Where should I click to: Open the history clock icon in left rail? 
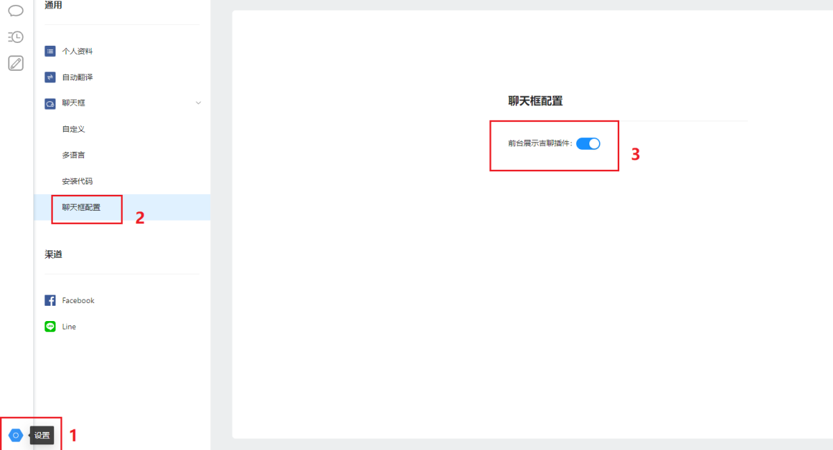15,37
